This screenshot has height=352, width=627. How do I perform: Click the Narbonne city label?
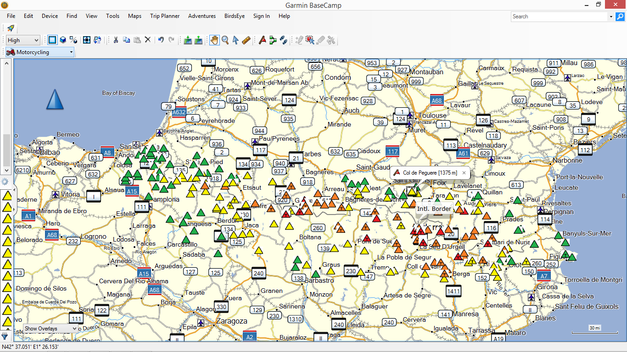pos(569,160)
